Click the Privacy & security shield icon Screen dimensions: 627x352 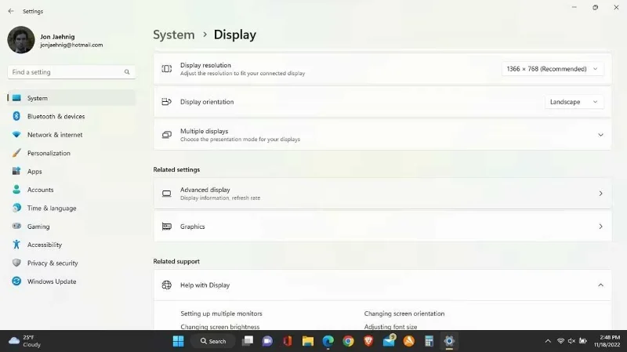pyautogui.click(x=16, y=263)
